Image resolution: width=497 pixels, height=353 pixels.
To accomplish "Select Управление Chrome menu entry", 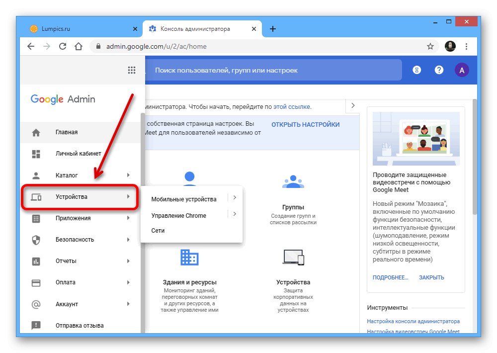I will (178, 216).
